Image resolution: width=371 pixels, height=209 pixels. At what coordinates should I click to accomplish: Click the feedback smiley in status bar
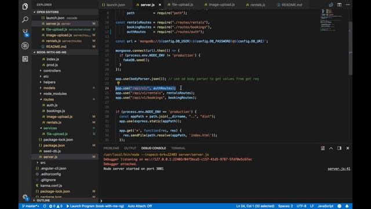coord(339,206)
